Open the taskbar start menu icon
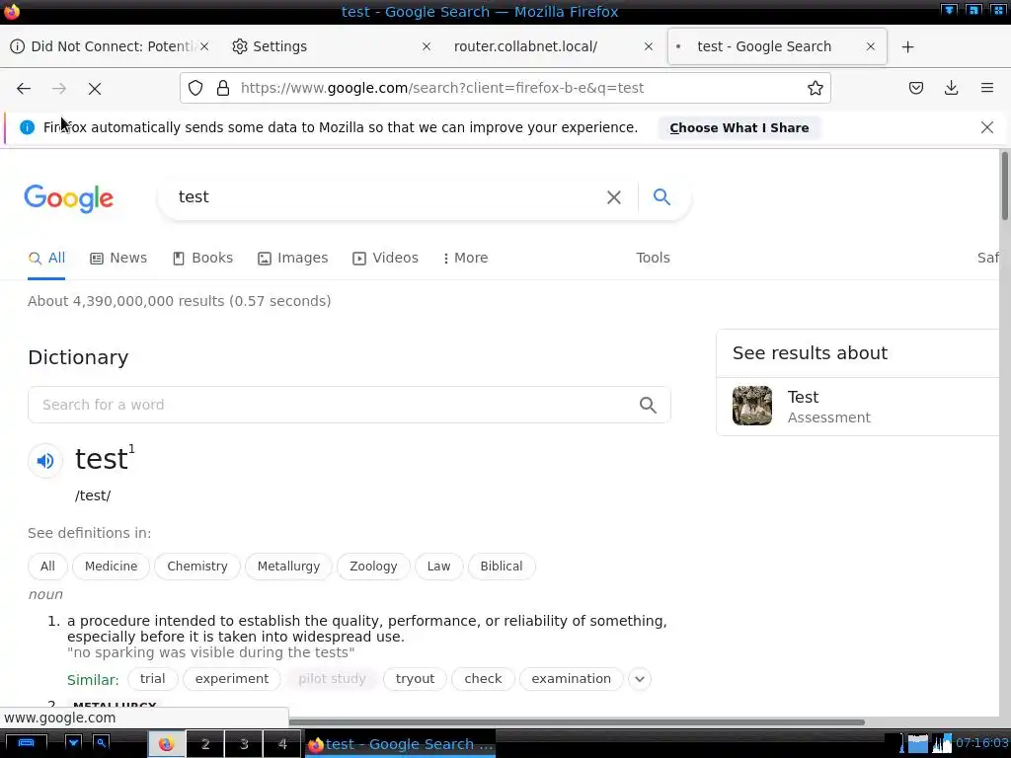The image size is (1011, 758). [26, 743]
